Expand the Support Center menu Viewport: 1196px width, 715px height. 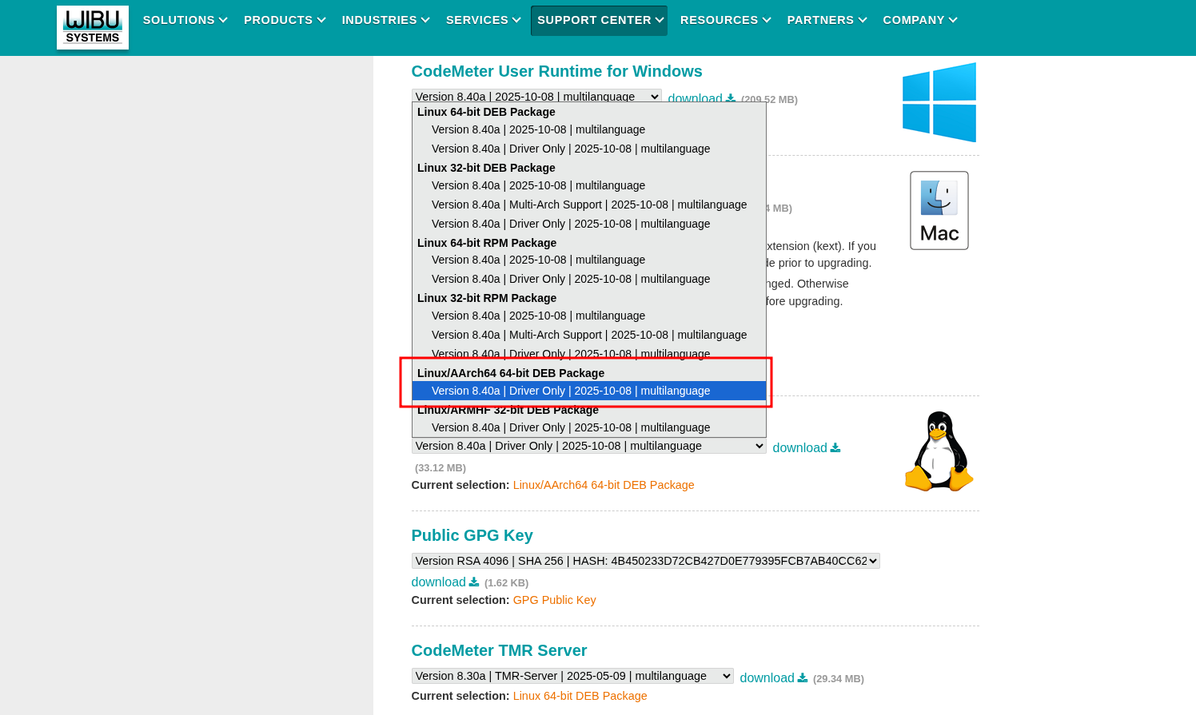click(599, 20)
